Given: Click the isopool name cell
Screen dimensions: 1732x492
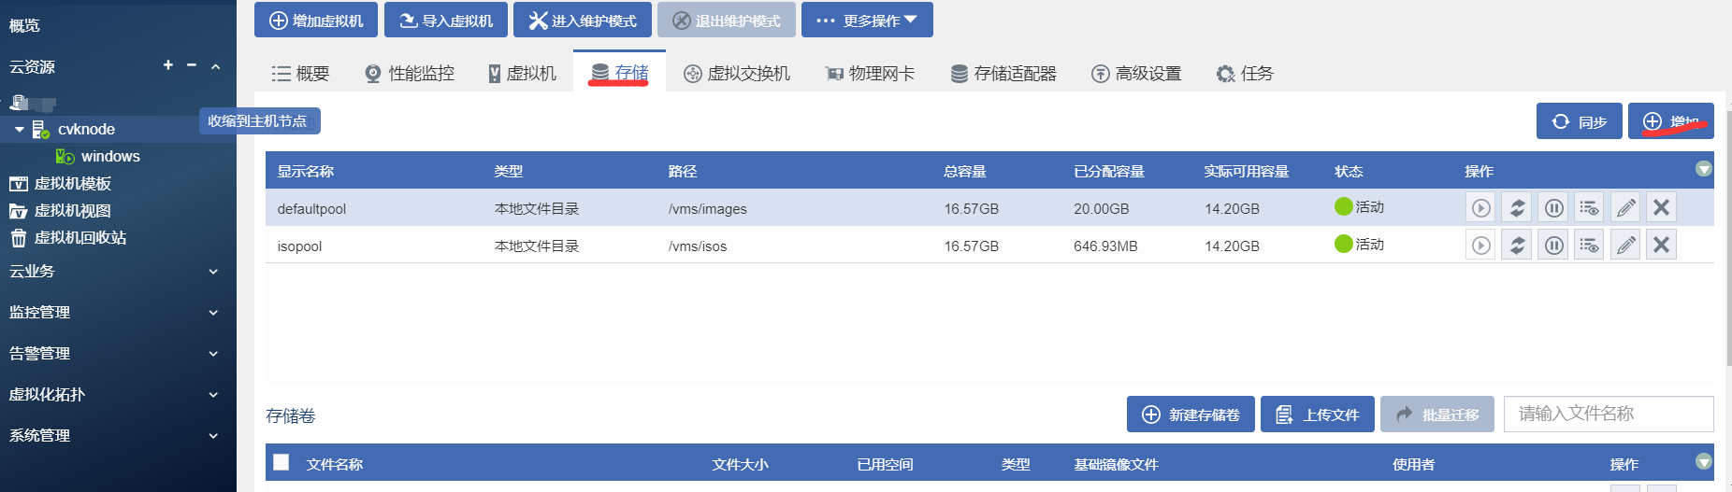Looking at the screenshot, I should coord(299,246).
